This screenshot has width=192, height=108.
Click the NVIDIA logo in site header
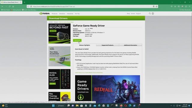pyautogui.click(x=44, y=13)
